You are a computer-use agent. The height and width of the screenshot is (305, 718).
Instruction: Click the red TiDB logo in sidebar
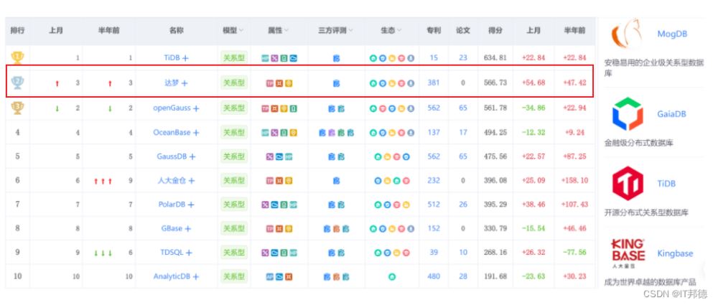[628, 183]
